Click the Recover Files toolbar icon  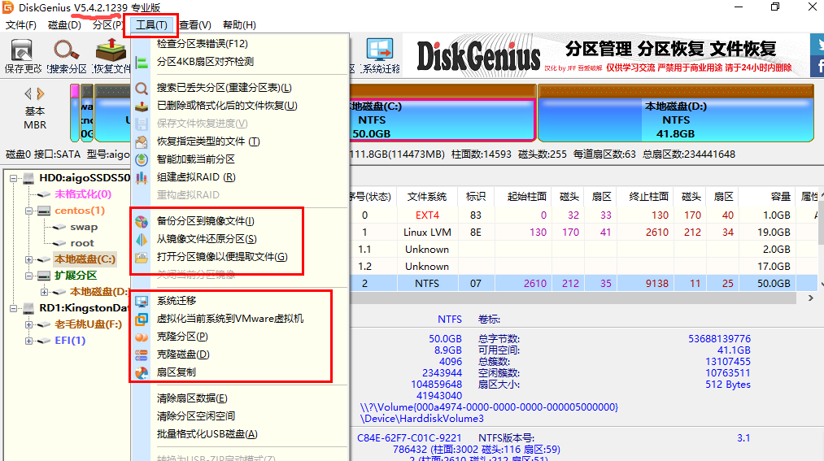click(x=111, y=51)
